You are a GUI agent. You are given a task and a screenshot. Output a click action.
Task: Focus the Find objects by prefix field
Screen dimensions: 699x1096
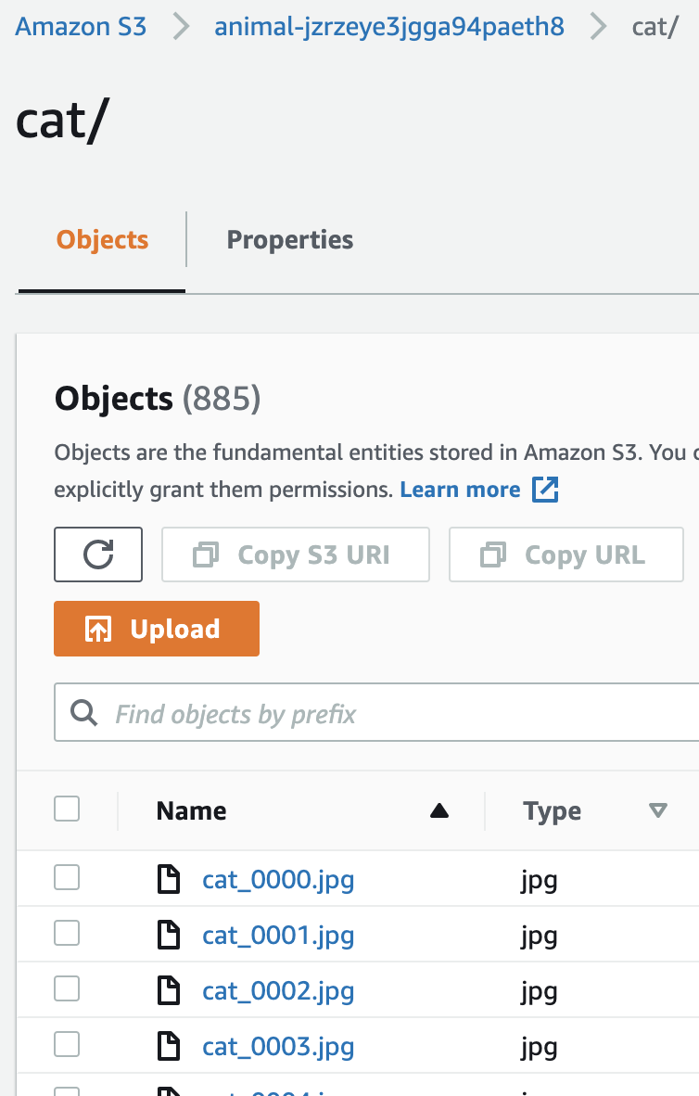(x=389, y=714)
